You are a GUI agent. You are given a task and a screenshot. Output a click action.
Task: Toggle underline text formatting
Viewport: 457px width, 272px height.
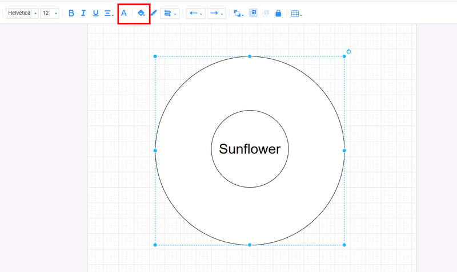point(95,13)
